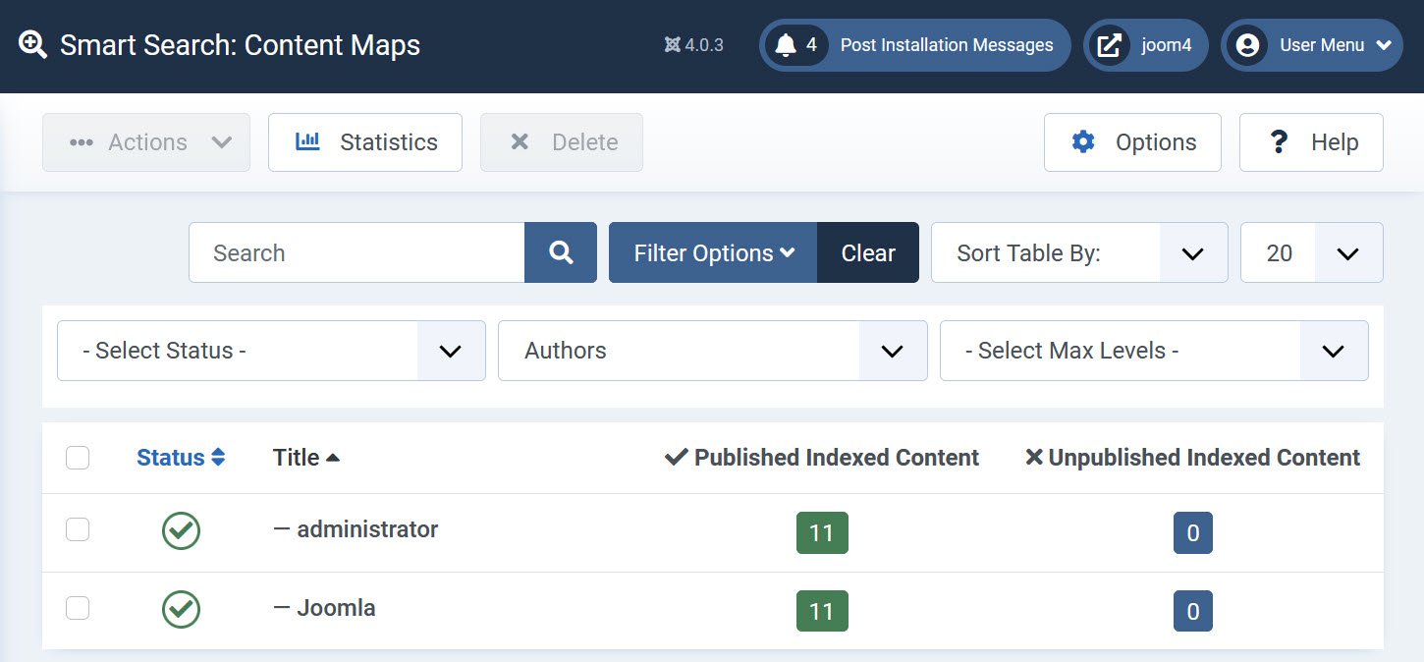Toggle published status of Joomla row
The height and width of the screenshot is (662, 1424).
pos(181,609)
